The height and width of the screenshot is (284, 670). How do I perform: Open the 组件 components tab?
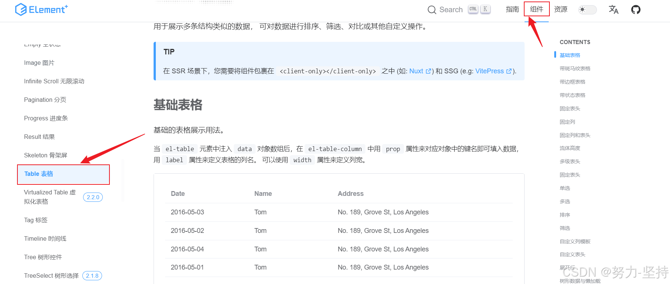(x=536, y=9)
